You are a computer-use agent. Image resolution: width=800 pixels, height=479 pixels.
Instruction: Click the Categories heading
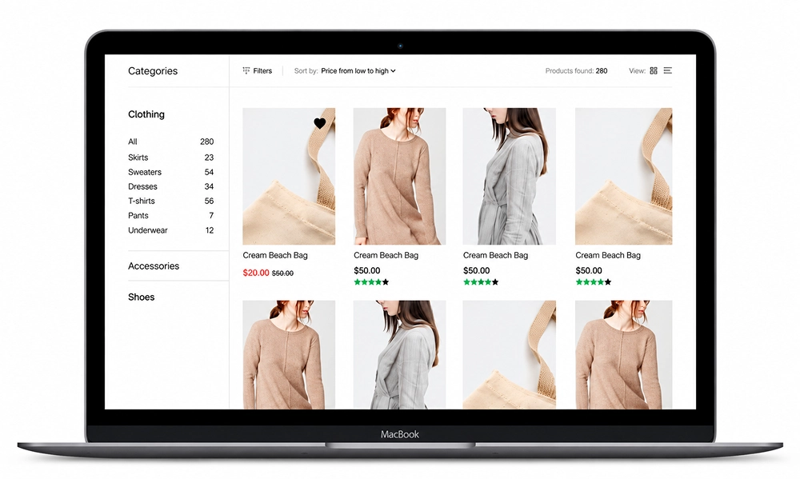tap(153, 71)
